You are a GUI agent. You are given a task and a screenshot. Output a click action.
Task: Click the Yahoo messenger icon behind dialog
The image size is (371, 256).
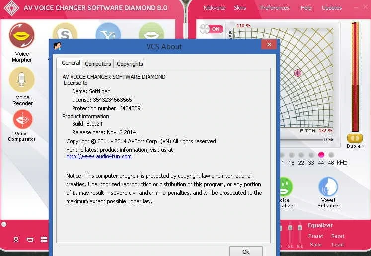pos(108,31)
